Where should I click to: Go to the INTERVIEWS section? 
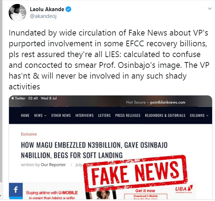(84, 116)
